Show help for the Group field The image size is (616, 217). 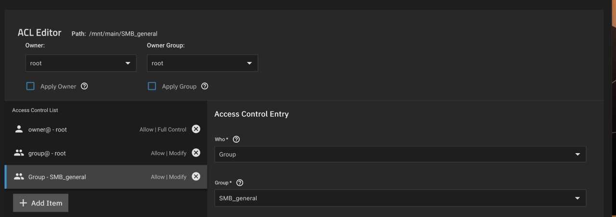[240, 183]
